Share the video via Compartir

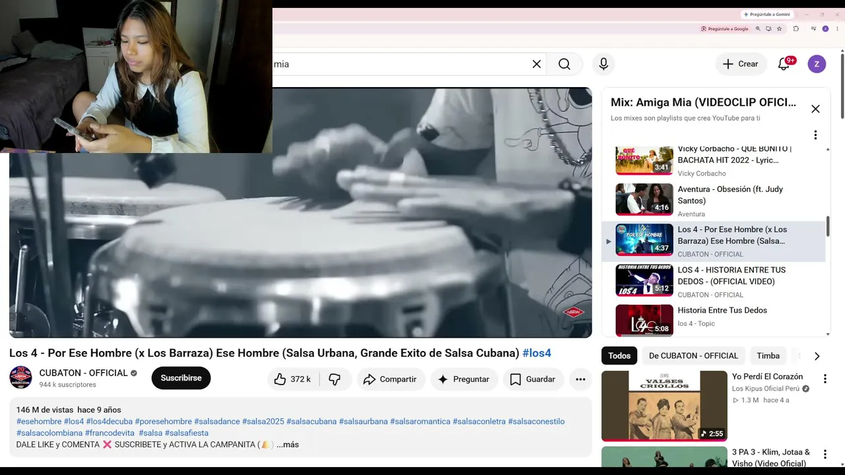tap(390, 379)
